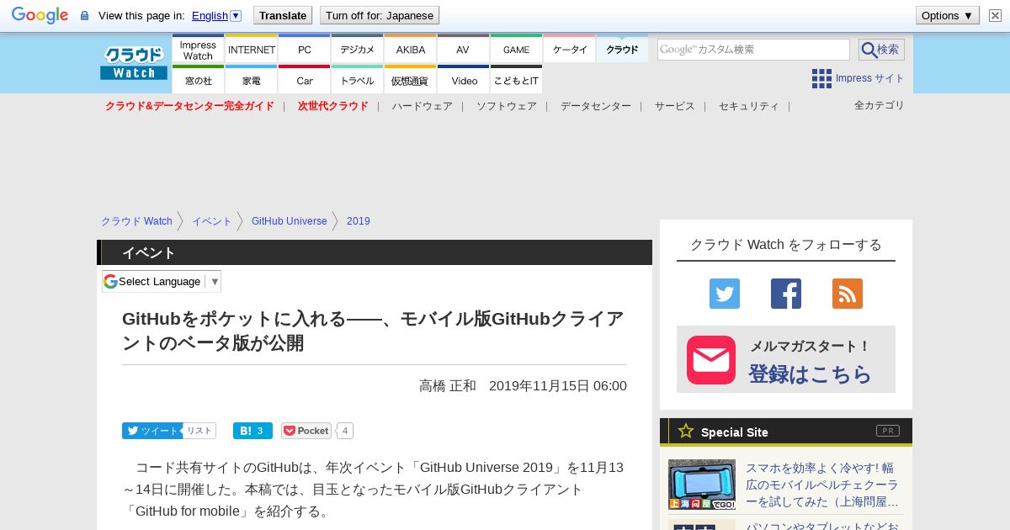Viewport: 1010px width, 530px height.
Task: Share article via ツイート button
Action: tap(151, 431)
